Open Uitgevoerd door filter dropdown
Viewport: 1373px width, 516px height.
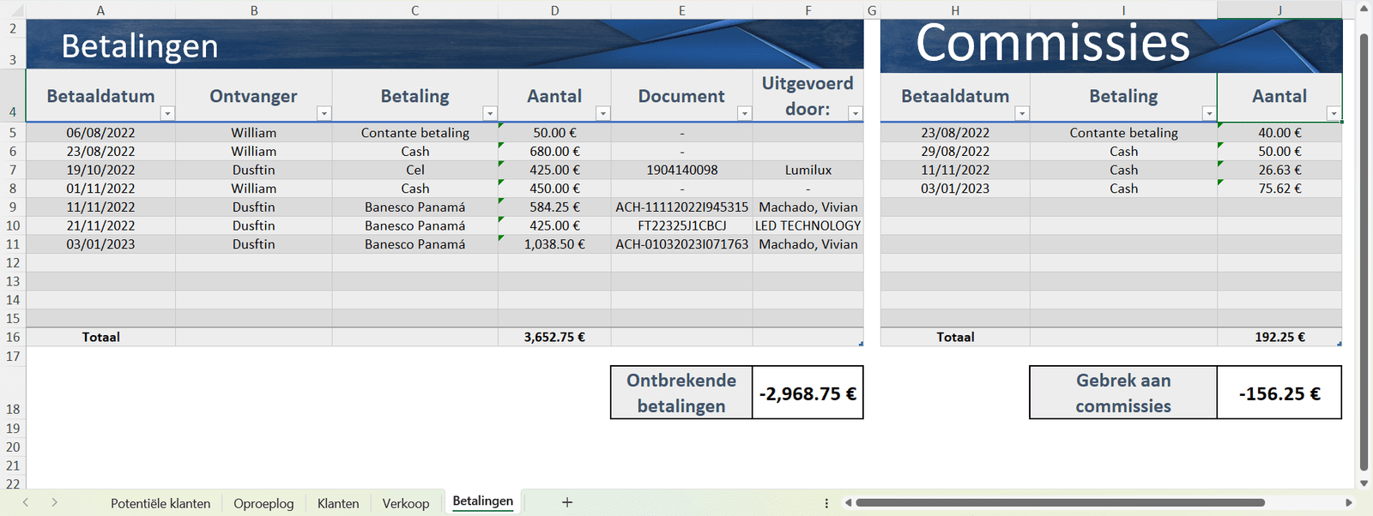pos(855,113)
